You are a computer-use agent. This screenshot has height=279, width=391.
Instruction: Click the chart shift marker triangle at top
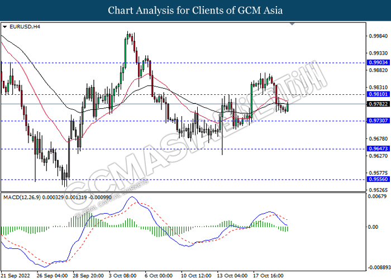pos(292,24)
